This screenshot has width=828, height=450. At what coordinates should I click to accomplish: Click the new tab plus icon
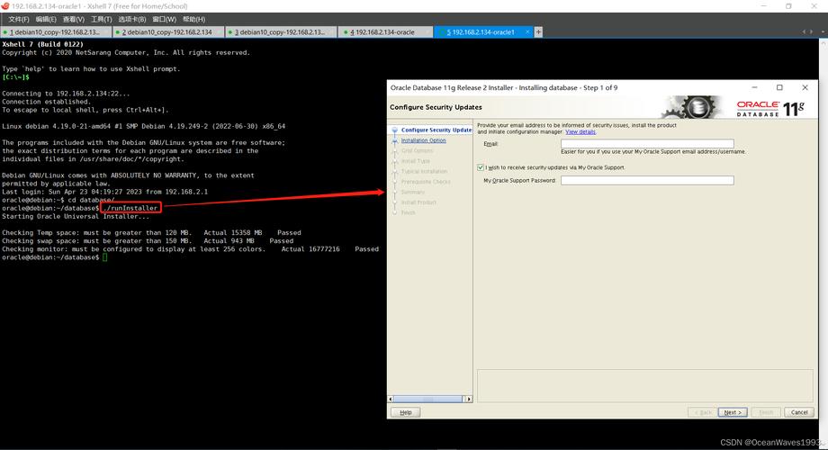click(539, 31)
